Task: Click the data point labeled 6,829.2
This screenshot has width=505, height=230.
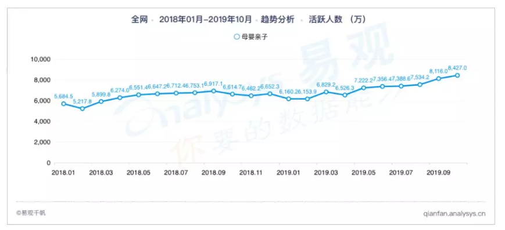Action: point(326,92)
